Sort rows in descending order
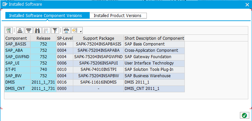Screen dimensions: 252x121 (29, 30)
